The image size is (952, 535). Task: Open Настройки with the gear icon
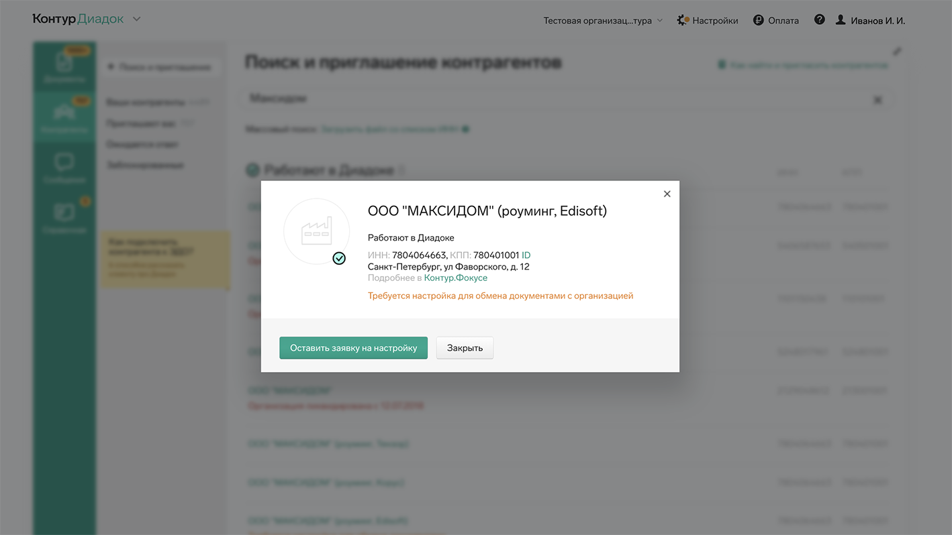coord(708,20)
